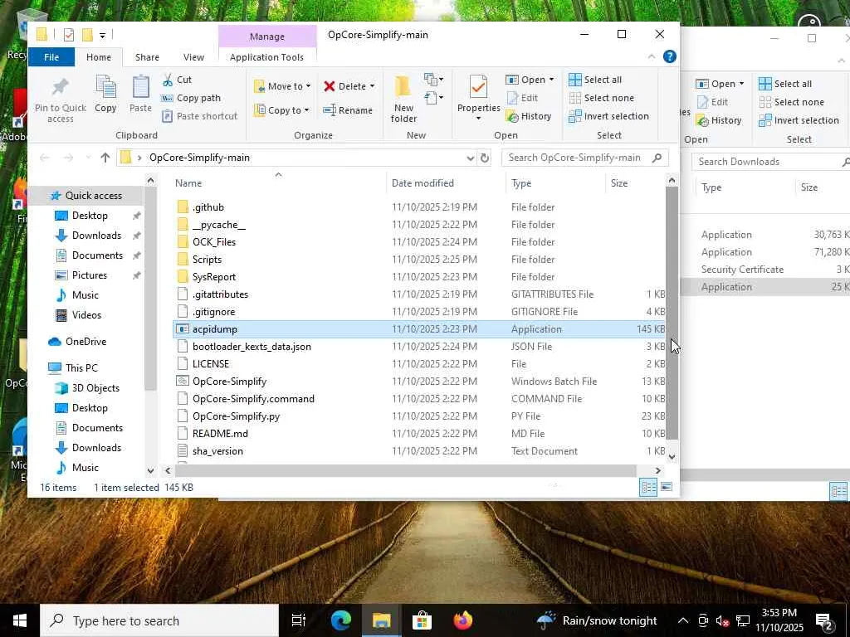Click the Search OpCore-Simplify-main box

pos(585,158)
